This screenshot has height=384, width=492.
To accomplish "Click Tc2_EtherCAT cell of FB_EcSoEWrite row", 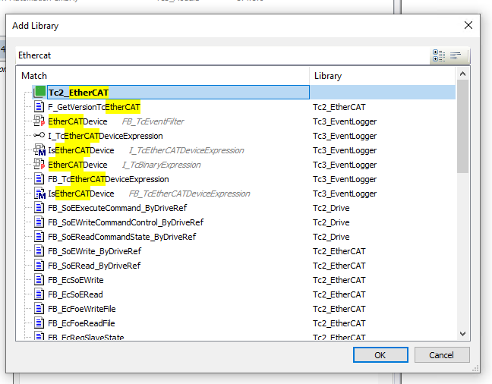I will coord(339,280).
